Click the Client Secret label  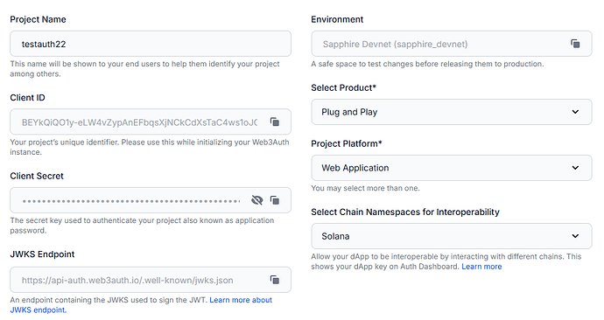coord(37,176)
